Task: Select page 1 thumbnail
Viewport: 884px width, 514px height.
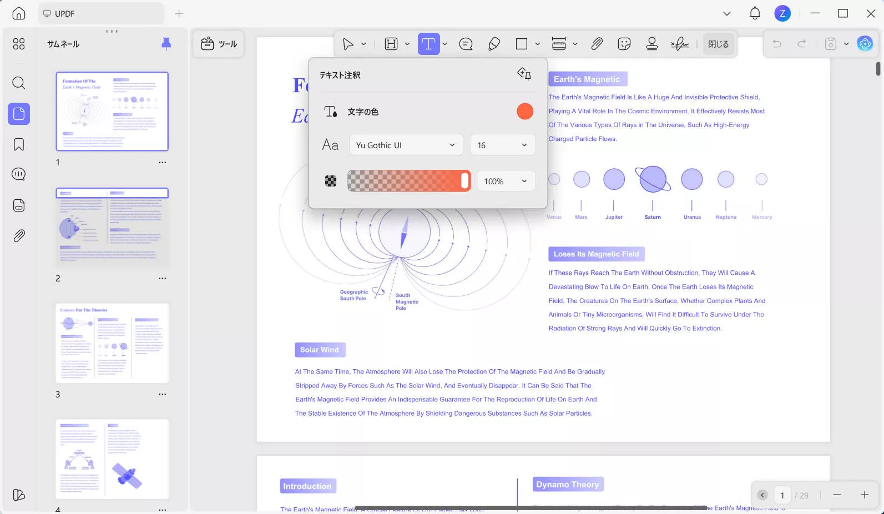Action: (112, 111)
